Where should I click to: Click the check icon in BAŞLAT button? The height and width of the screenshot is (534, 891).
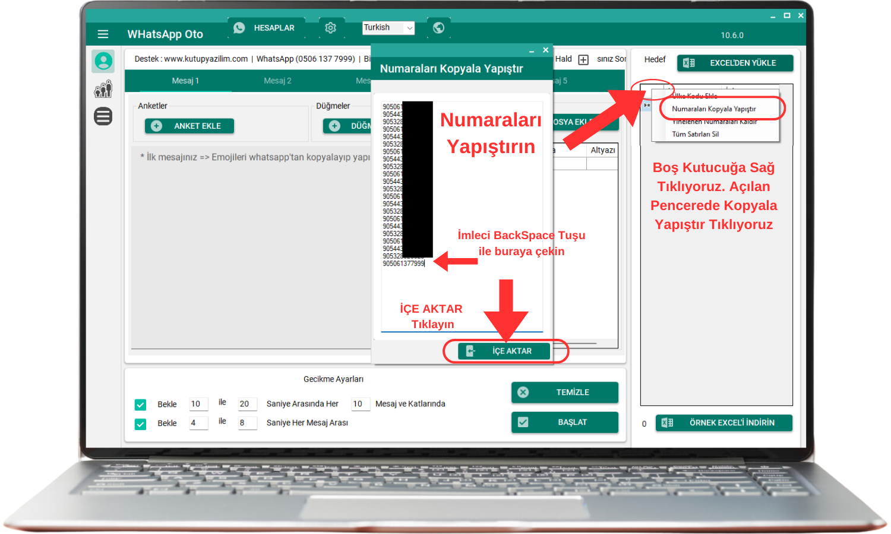pyautogui.click(x=523, y=422)
